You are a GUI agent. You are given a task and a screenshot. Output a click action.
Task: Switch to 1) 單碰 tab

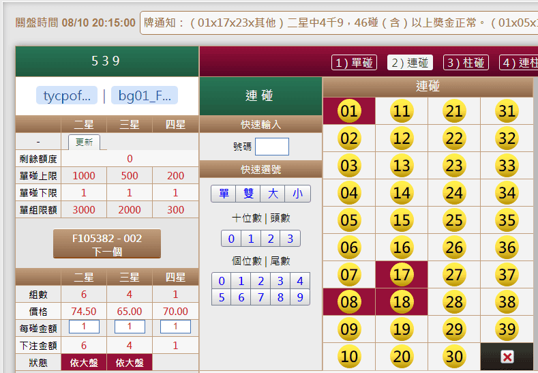coord(354,63)
